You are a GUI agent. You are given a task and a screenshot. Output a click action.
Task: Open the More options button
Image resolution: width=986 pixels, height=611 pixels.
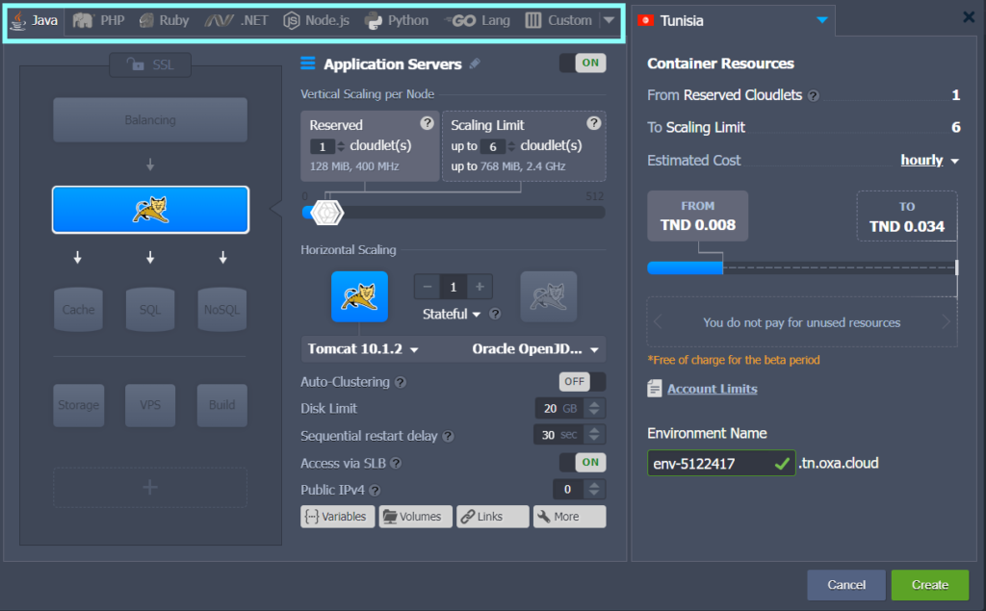pos(570,517)
